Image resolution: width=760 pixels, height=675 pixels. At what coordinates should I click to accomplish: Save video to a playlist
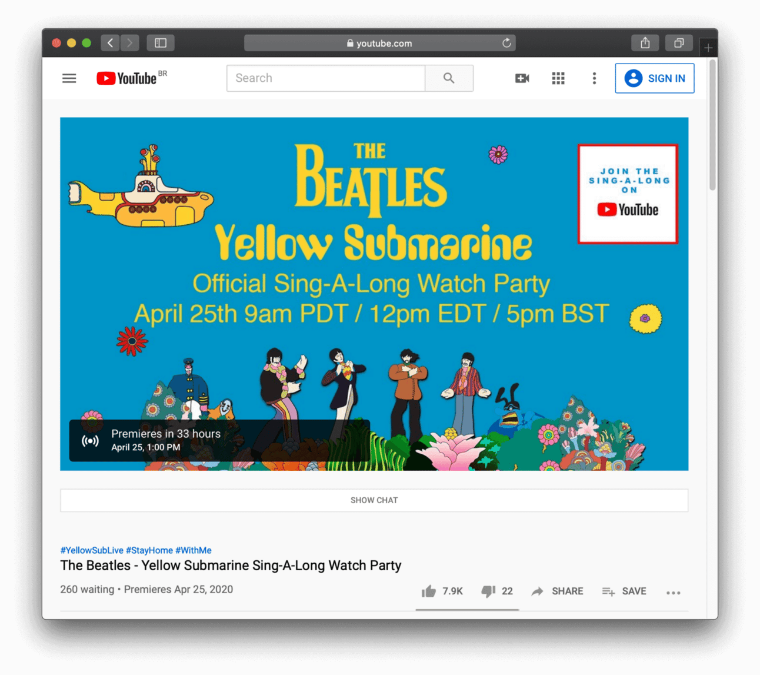click(624, 591)
